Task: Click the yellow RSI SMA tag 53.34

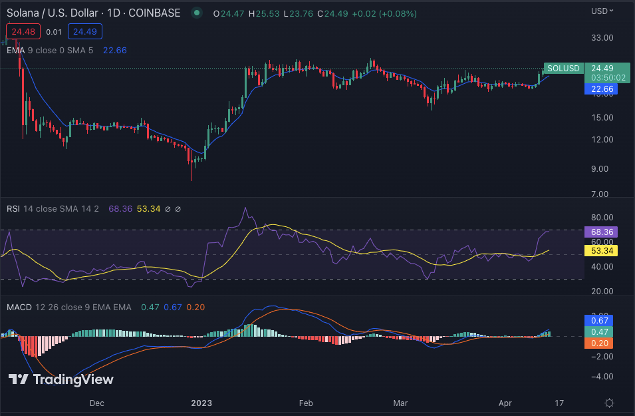Action: coord(601,250)
